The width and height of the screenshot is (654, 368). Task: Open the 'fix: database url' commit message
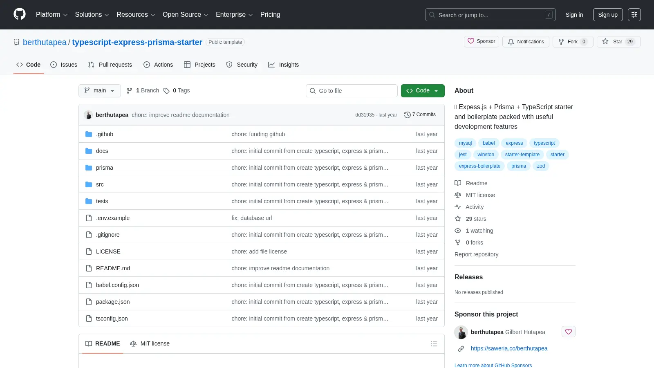coord(252,218)
